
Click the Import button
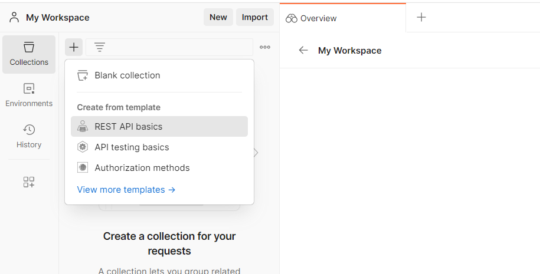point(254,17)
